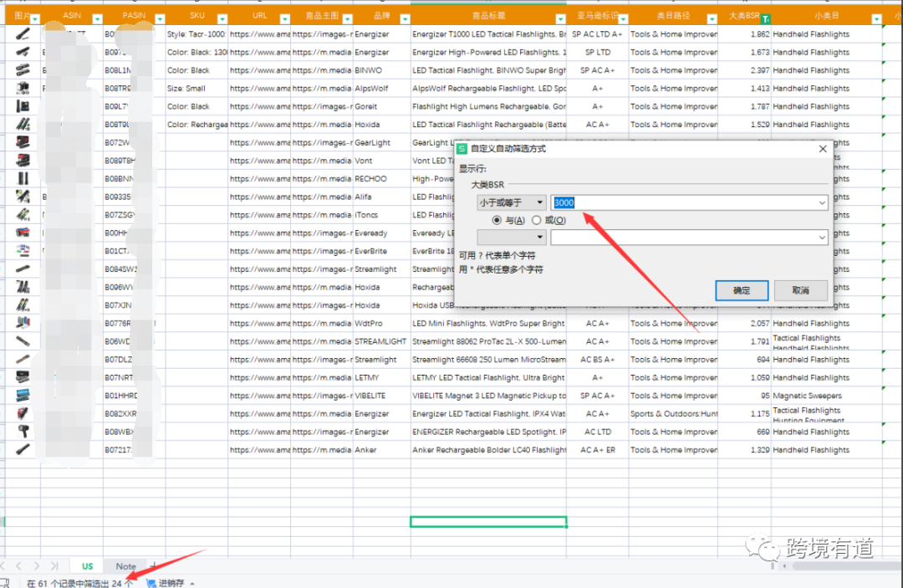Click the product image in the BINWO row
This screenshot has width=903, height=588.
point(23,70)
